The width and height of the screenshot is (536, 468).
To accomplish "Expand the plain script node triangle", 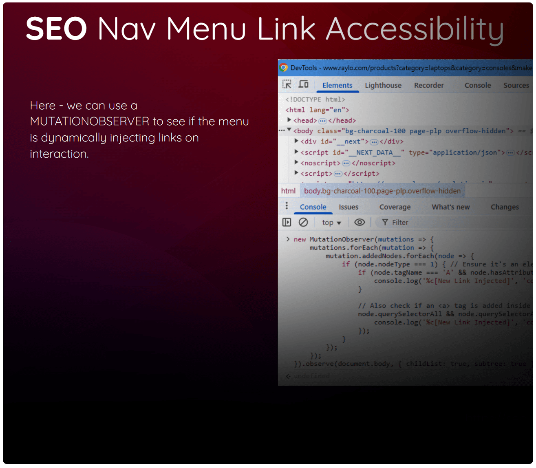I will 296,173.
